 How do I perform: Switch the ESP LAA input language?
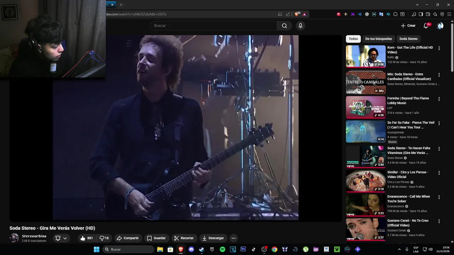(x=416, y=249)
